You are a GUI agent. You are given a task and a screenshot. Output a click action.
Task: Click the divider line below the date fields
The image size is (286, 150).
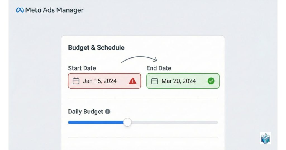click(x=143, y=98)
